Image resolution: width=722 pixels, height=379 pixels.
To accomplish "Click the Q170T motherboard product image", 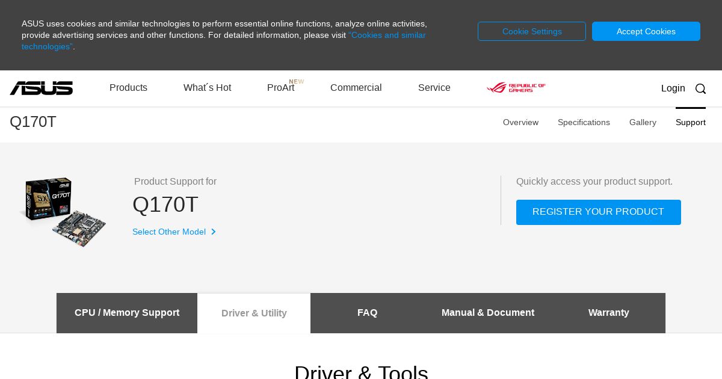I will 63,212.
